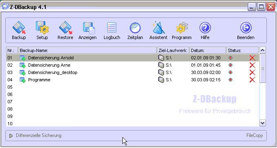Click backup icon of Datensicherung Arne
277x148 pixels.
pos(22,65)
